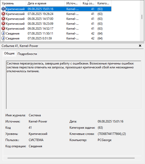145x164 pixels.
Task: Click Событие 41, Kernel-Power pane title
Action: click(20, 46)
